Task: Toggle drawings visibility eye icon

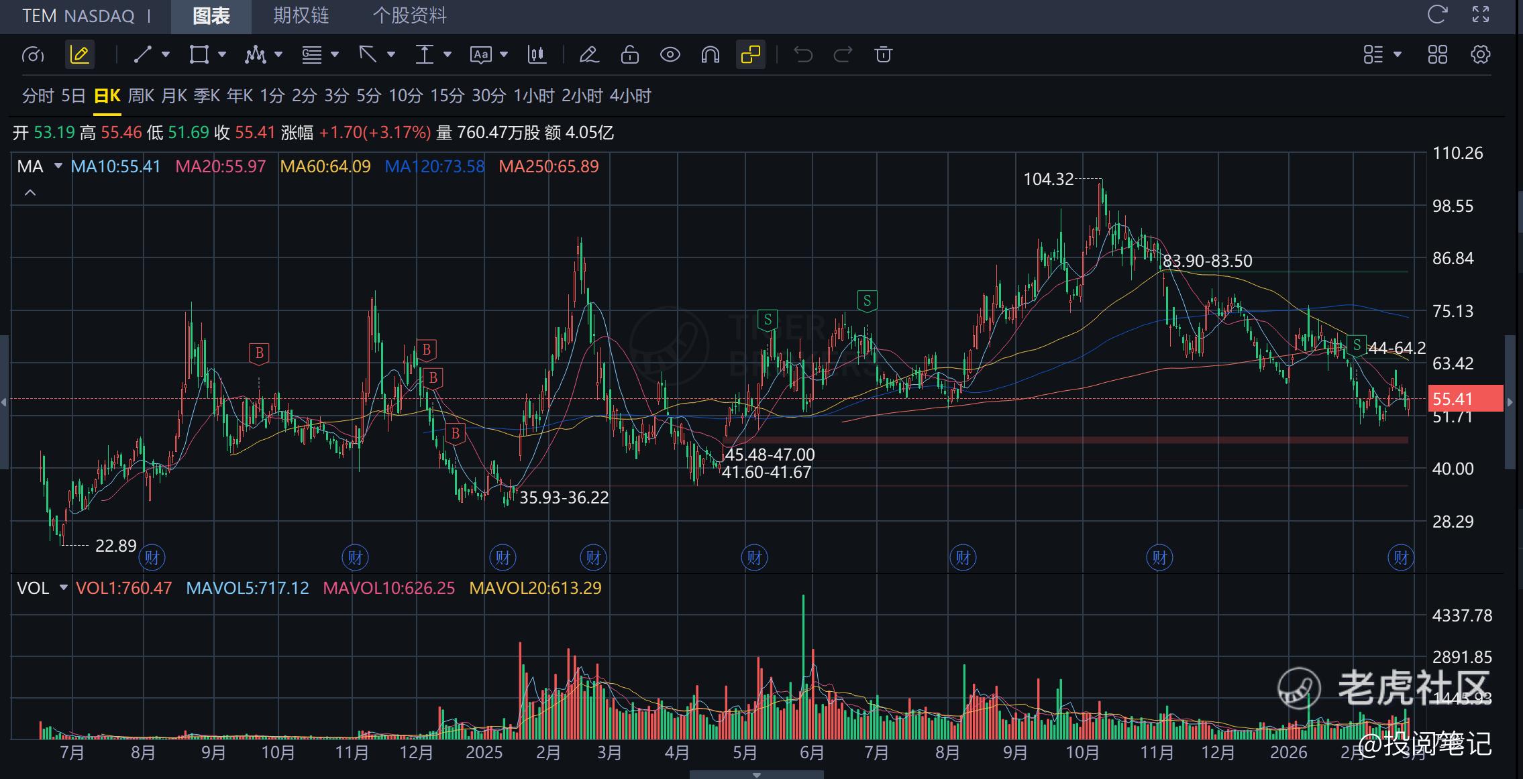Action: pyautogui.click(x=670, y=55)
